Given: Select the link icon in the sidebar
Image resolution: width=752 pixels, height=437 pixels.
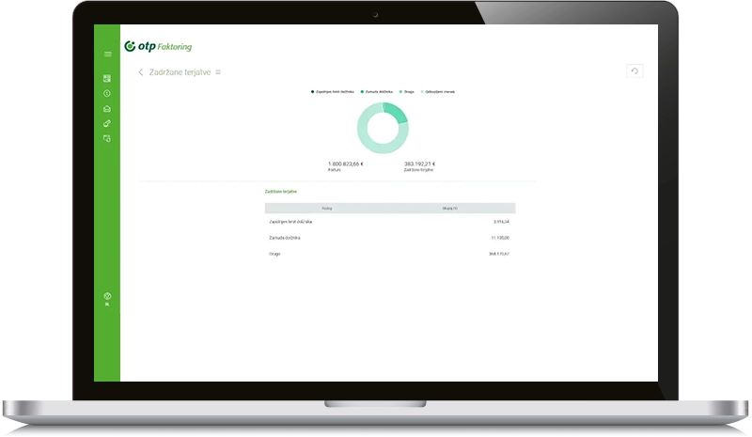Looking at the screenshot, I should (107, 123).
